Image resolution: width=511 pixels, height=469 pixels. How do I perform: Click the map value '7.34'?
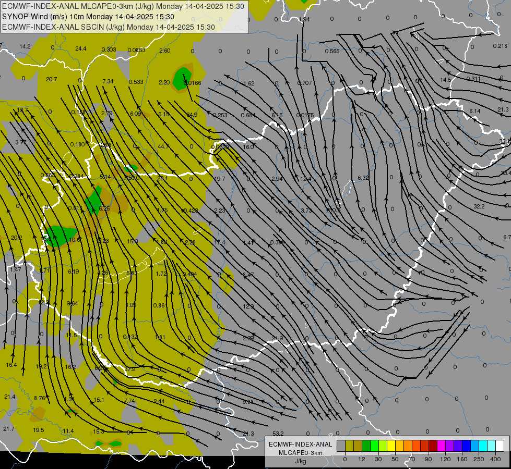coord(108,81)
